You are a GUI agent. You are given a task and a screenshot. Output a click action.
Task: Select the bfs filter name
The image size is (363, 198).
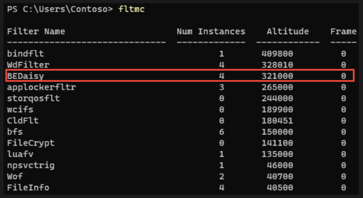15,132
